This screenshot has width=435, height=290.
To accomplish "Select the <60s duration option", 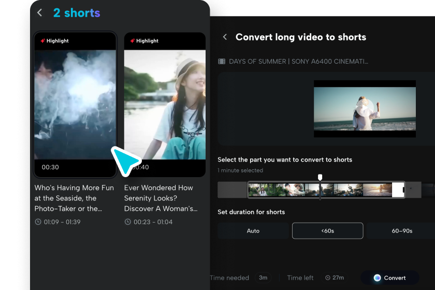I will 327,230.
